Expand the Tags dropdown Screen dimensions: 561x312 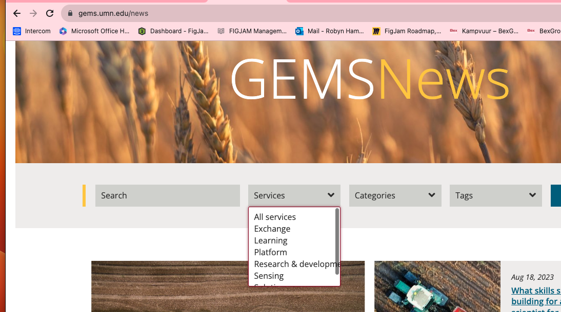tap(495, 195)
